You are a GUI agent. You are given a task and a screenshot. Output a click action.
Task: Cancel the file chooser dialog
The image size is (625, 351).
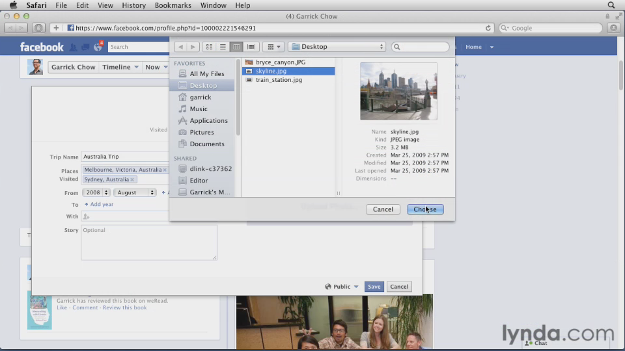tap(383, 209)
